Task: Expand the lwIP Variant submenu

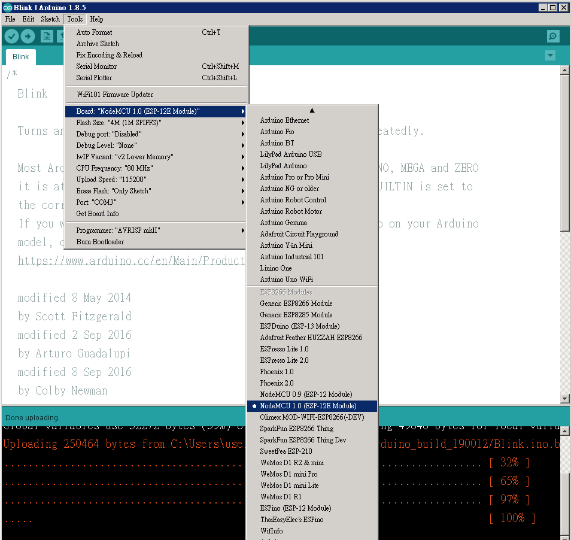Action: tap(156, 157)
